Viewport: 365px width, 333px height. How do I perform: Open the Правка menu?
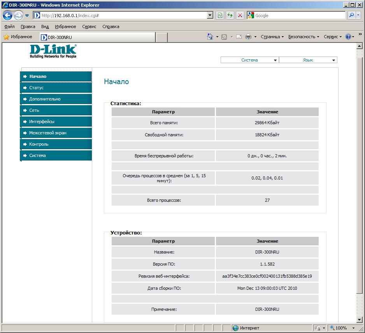pyautogui.click(x=28, y=26)
